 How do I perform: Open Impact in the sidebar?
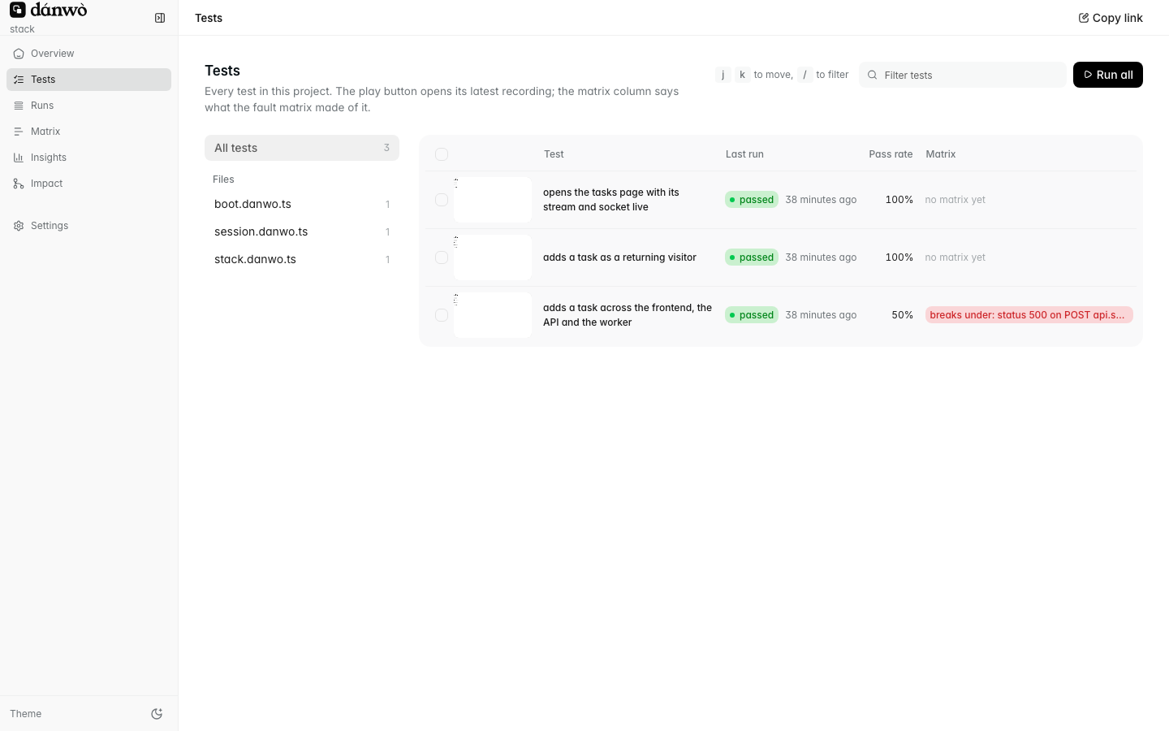[x=88, y=184]
